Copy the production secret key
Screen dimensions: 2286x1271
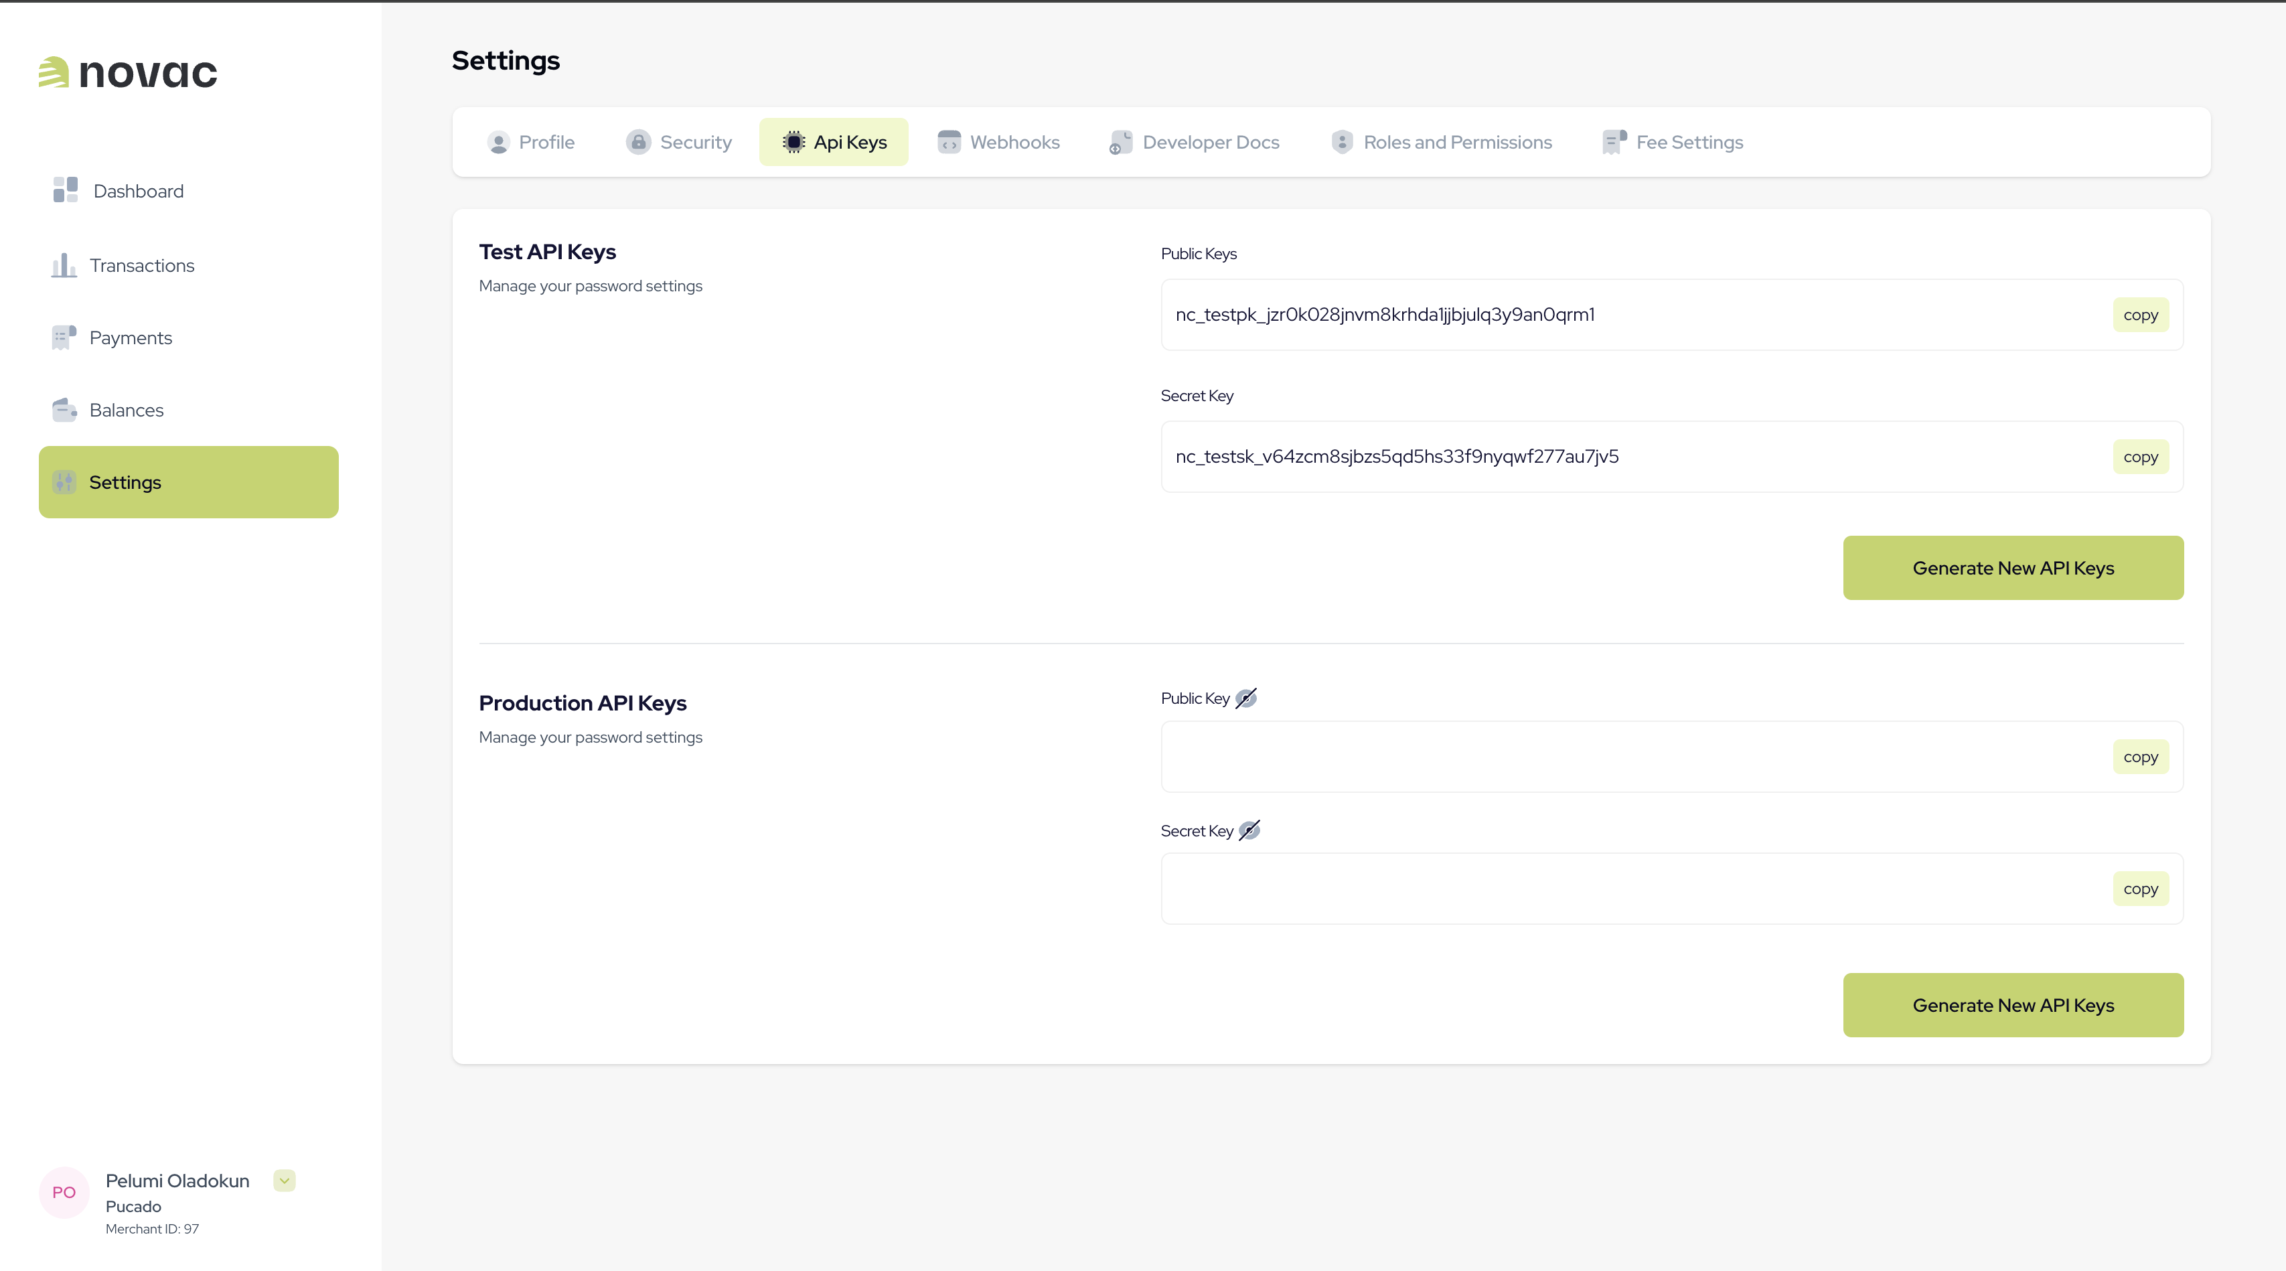coord(2141,889)
